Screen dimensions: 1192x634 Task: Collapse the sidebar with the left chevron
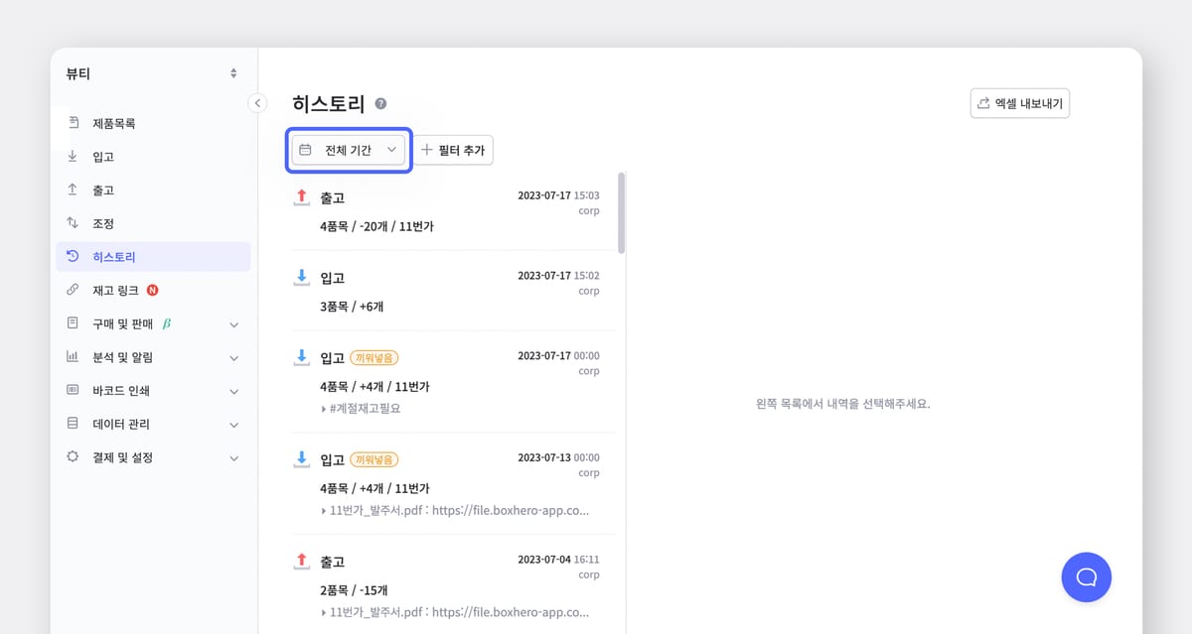(257, 102)
